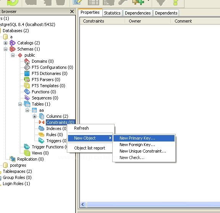Click the Constraints column header

point(102,21)
